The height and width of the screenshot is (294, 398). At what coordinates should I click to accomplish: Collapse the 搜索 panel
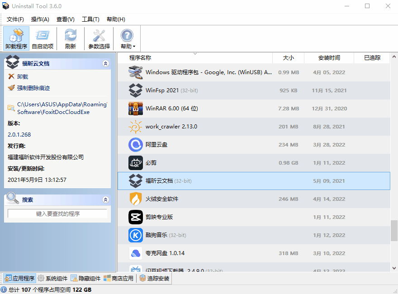coord(105,199)
